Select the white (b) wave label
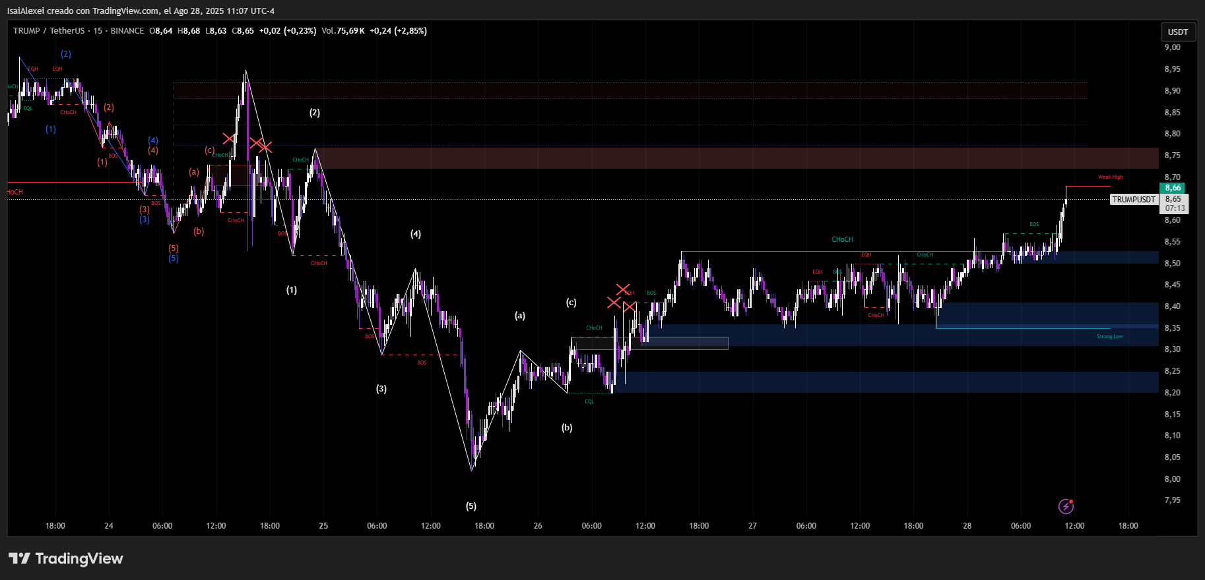 coord(567,428)
